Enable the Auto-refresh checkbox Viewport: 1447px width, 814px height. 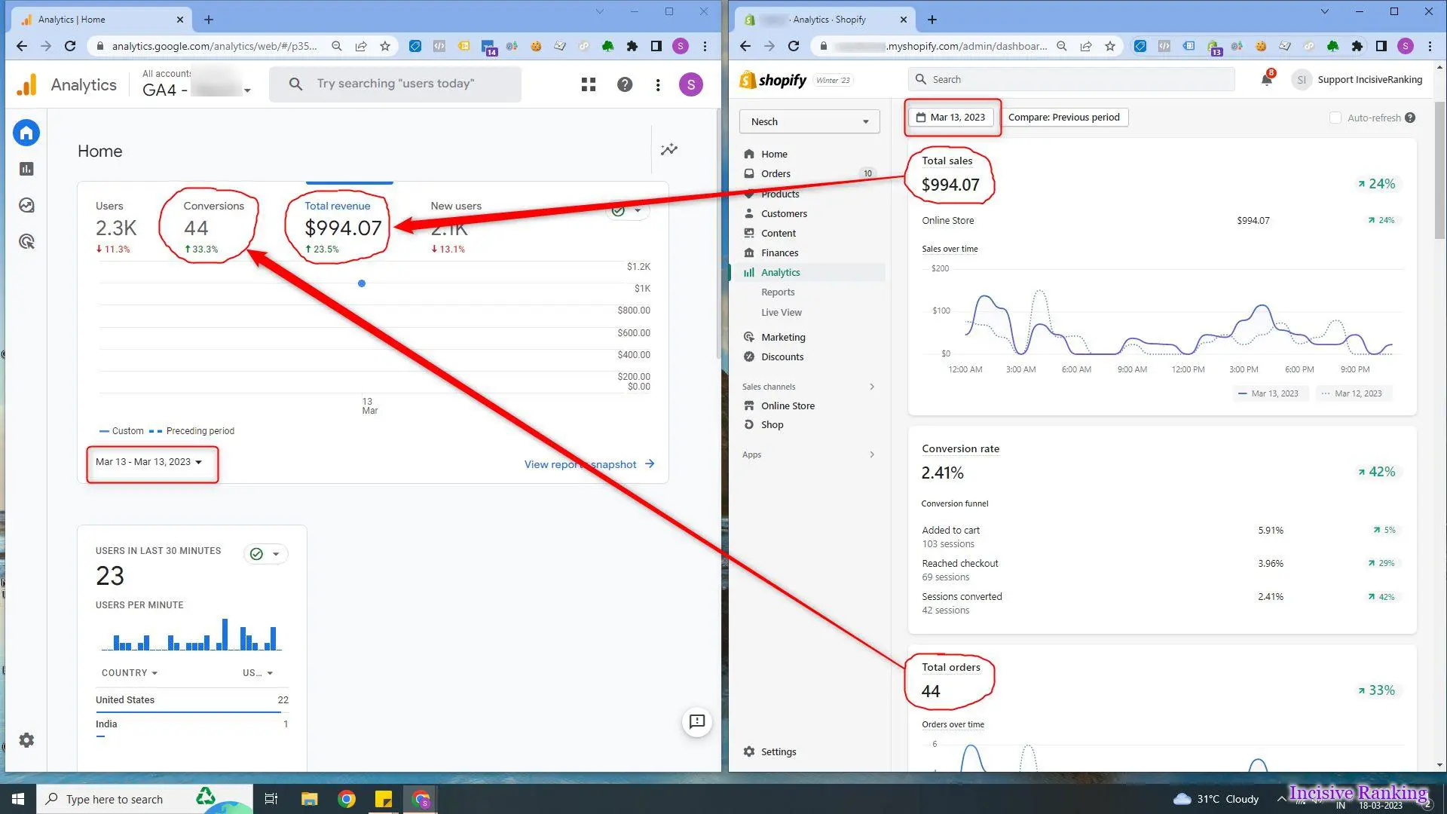(x=1335, y=118)
